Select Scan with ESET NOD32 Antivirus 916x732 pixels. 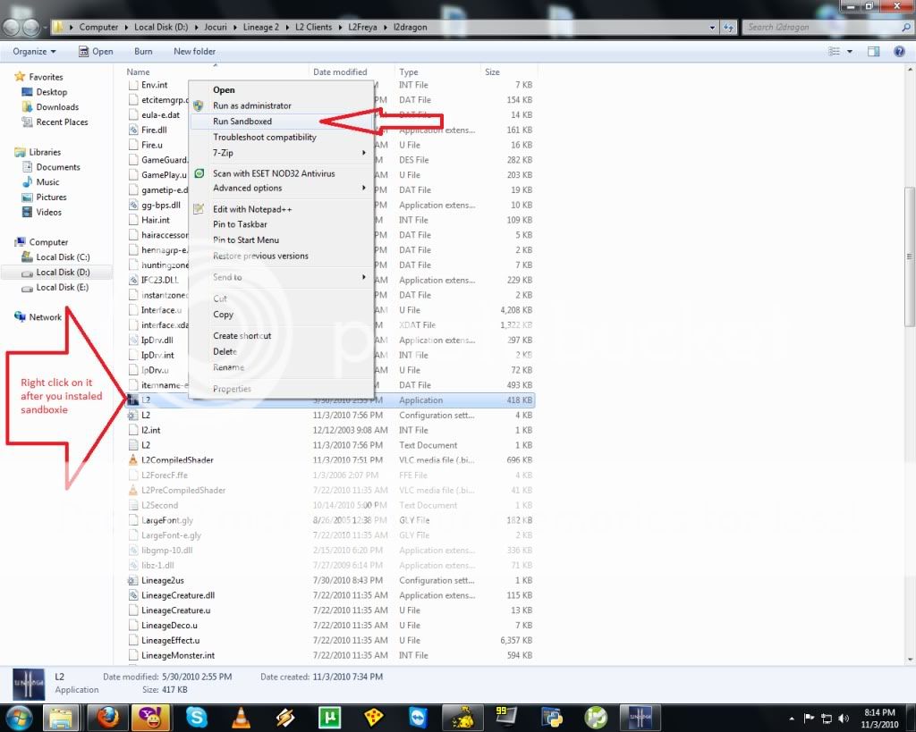click(274, 173)
